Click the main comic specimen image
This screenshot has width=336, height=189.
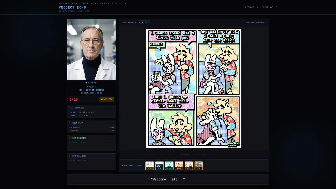194,88
